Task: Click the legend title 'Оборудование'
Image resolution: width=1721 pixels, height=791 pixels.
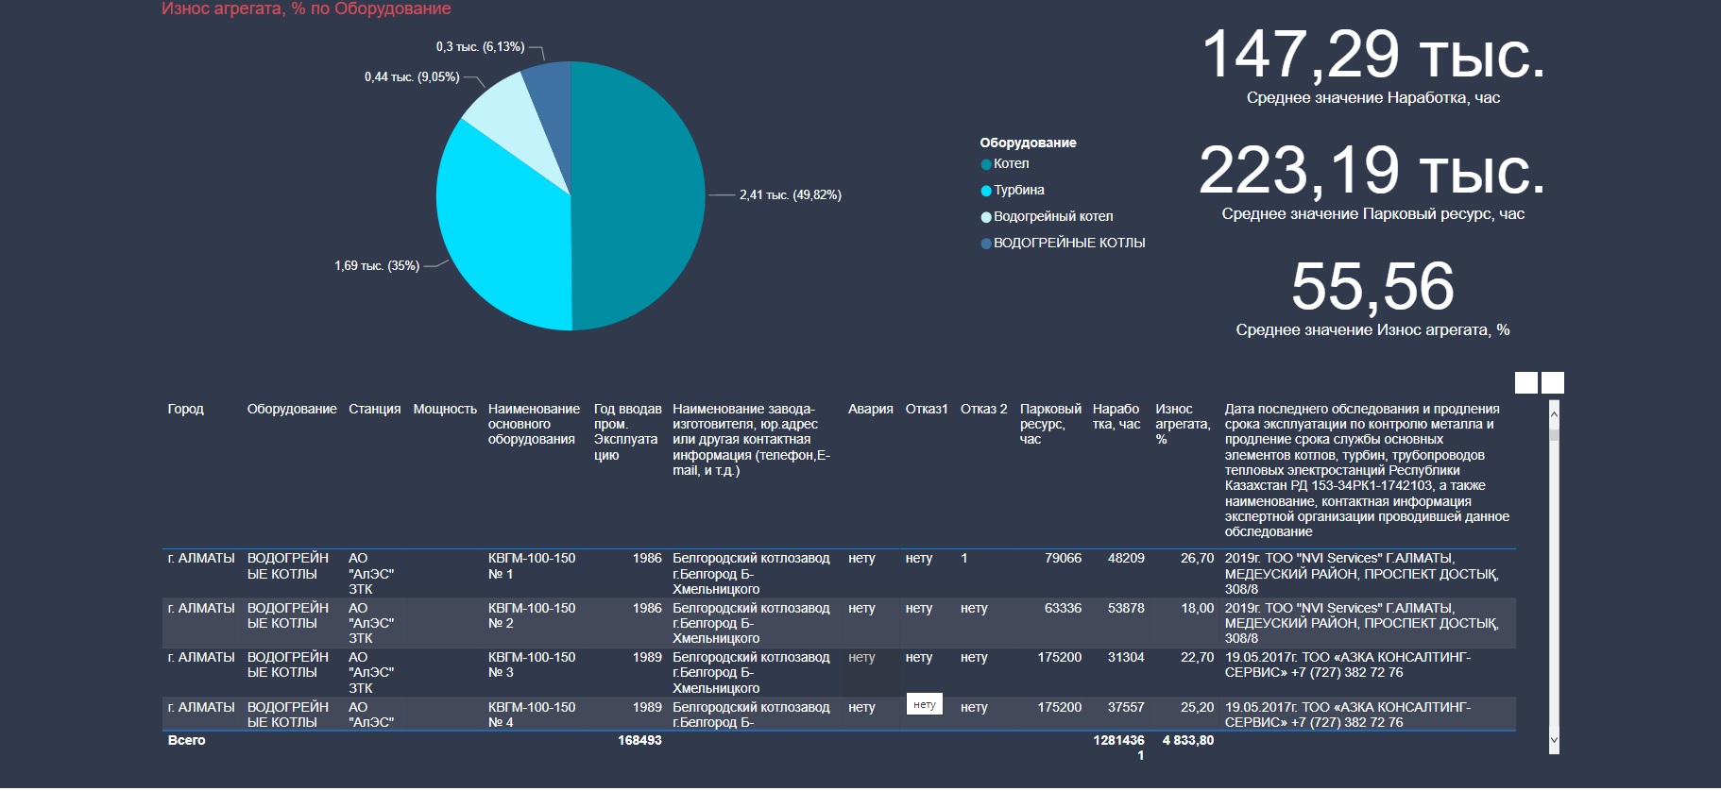Action: (1028, 143)
